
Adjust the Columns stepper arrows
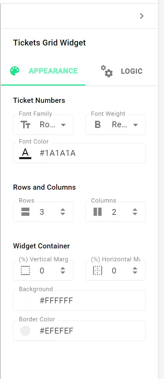[x=135, y=212]
